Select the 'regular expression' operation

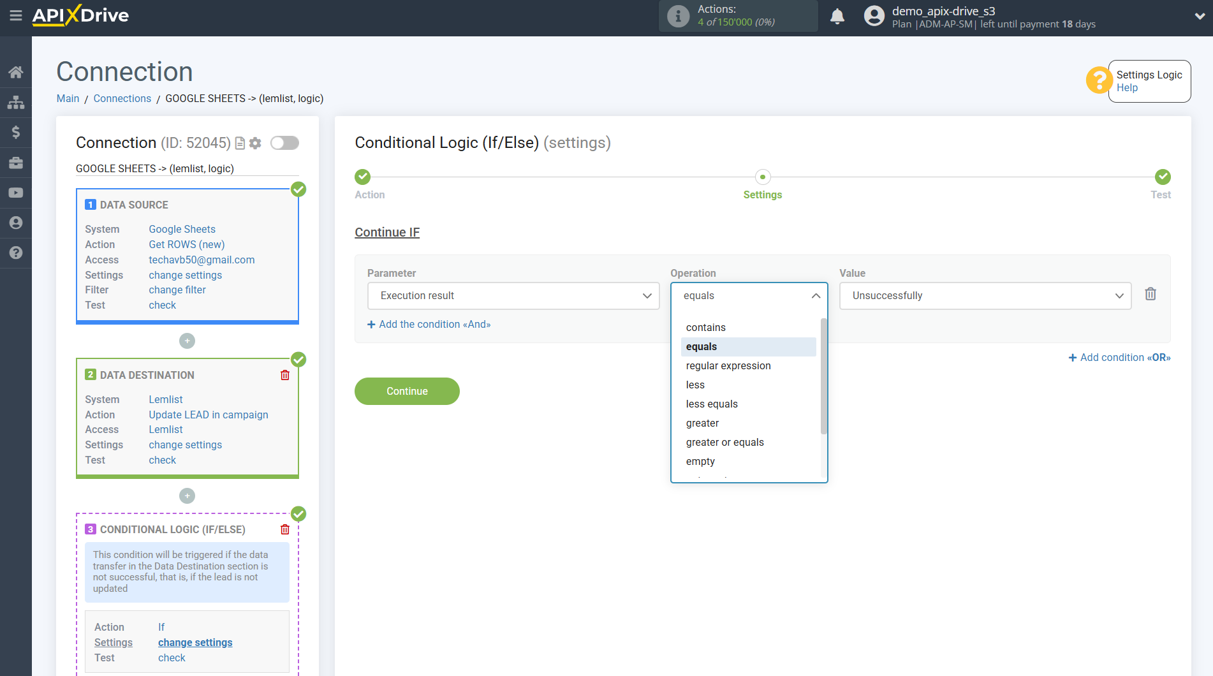(x=748, y=366)
